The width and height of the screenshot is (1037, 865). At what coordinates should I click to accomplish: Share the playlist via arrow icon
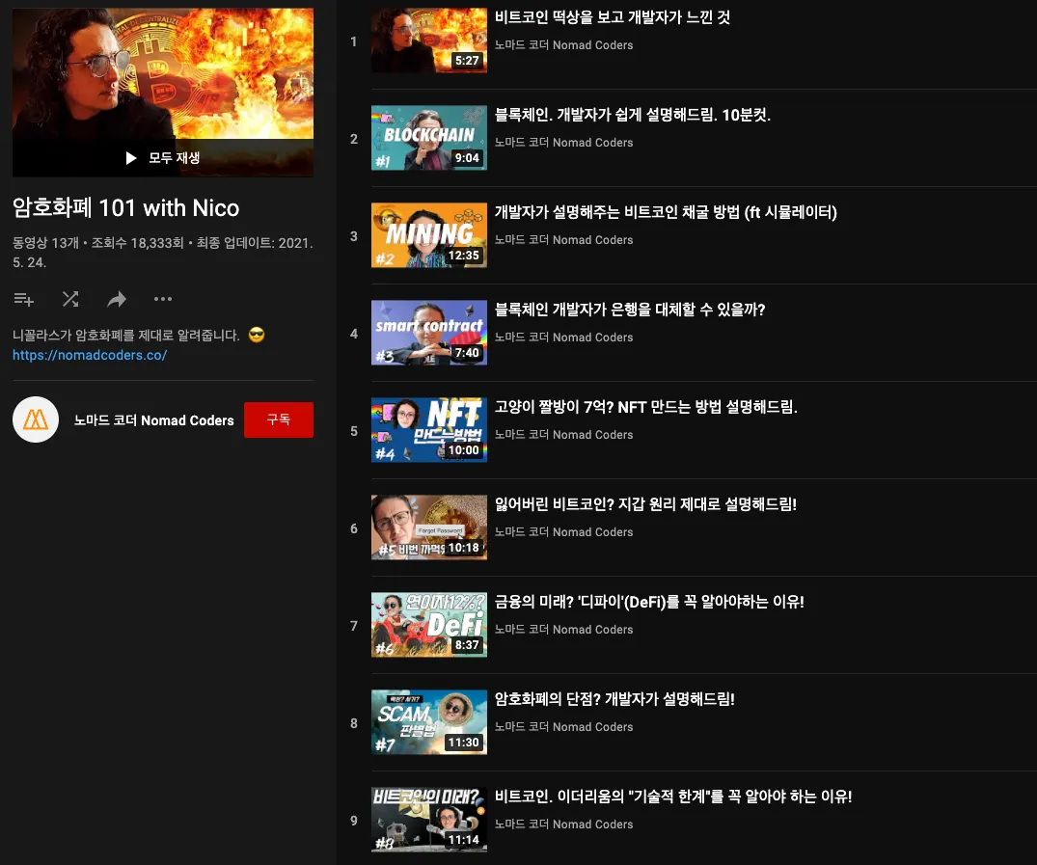pos(117,300)
